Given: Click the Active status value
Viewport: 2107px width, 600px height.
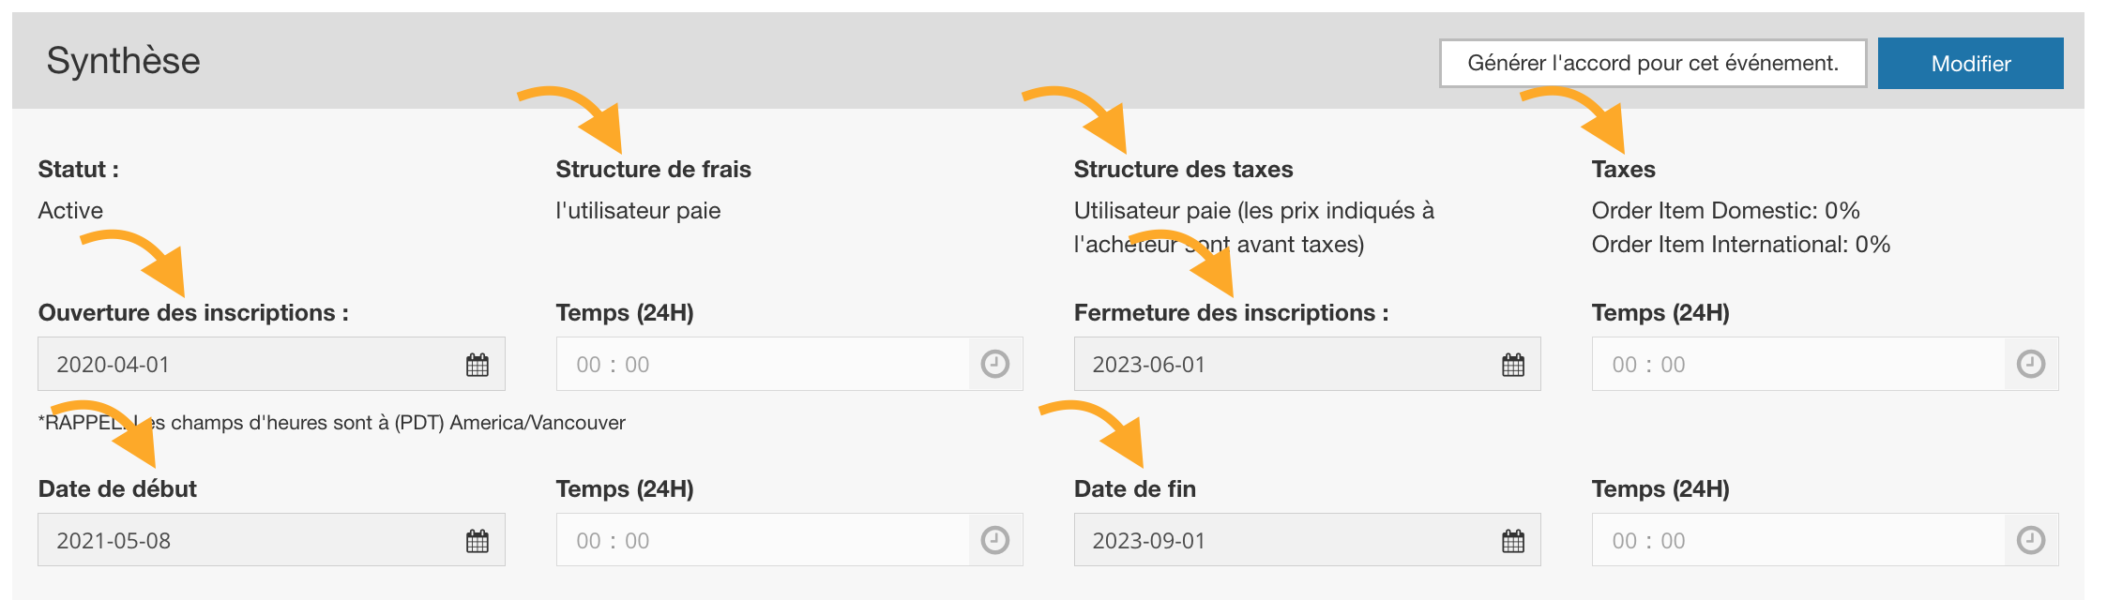Looking at the screenshot, I should click(70, 211).
